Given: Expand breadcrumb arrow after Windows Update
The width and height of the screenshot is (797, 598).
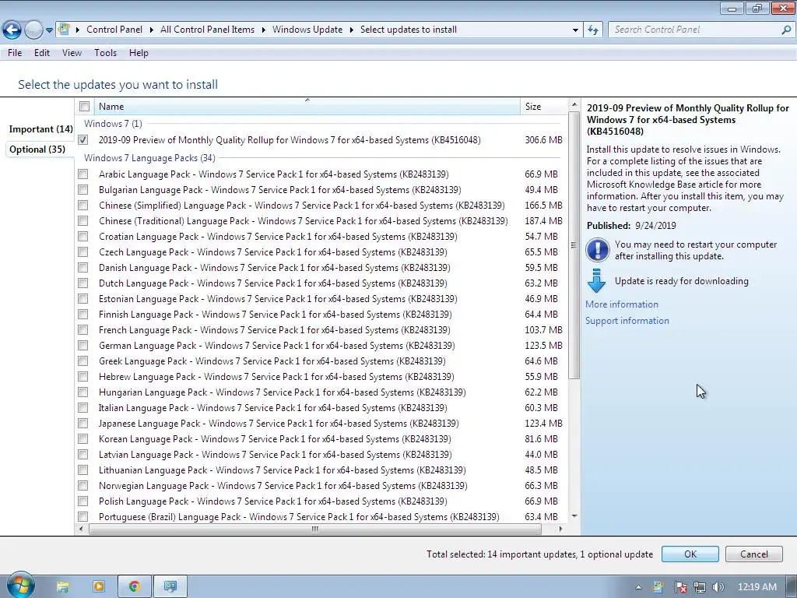Looking at the screenshot, I should click(351, 30).
